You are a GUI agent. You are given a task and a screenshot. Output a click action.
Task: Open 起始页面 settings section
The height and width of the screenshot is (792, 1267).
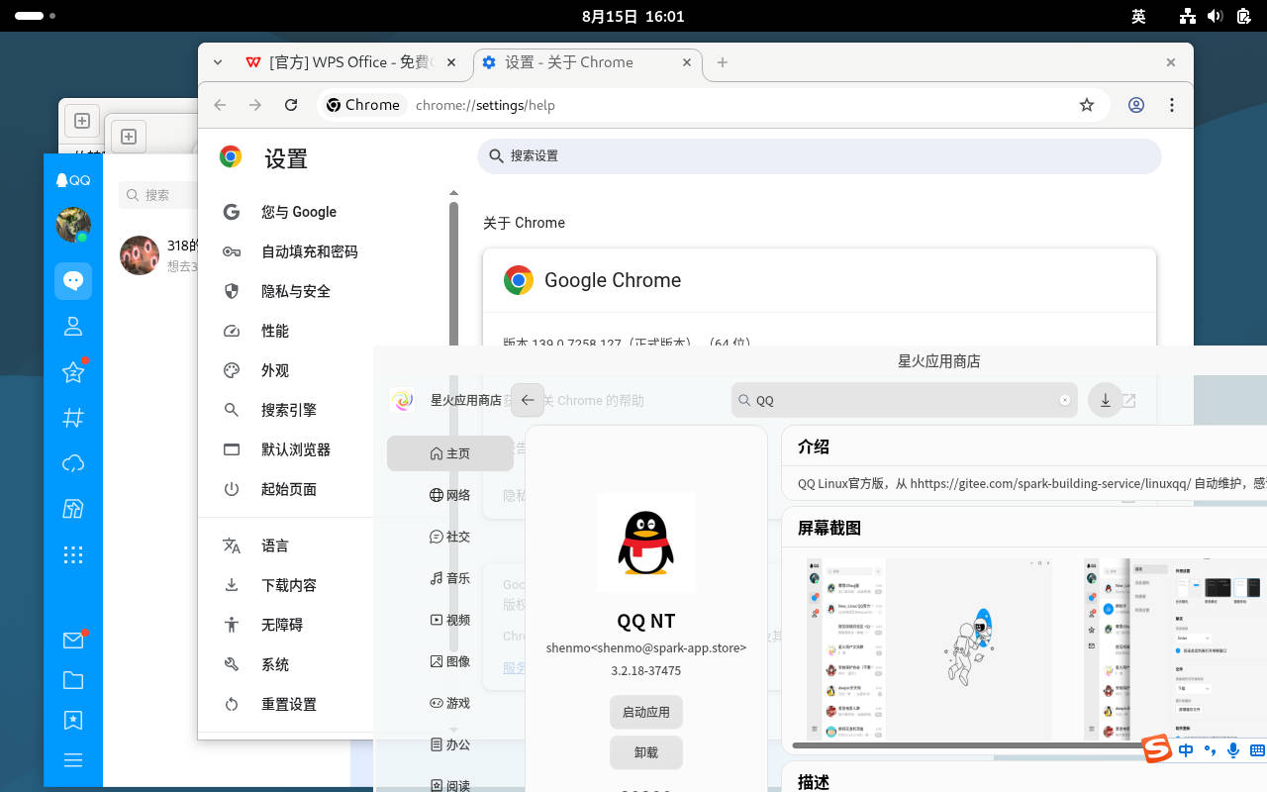click(290, 489)
